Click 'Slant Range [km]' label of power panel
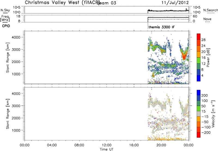The height and width of the screenshot is (151, 218). point(8,58)
